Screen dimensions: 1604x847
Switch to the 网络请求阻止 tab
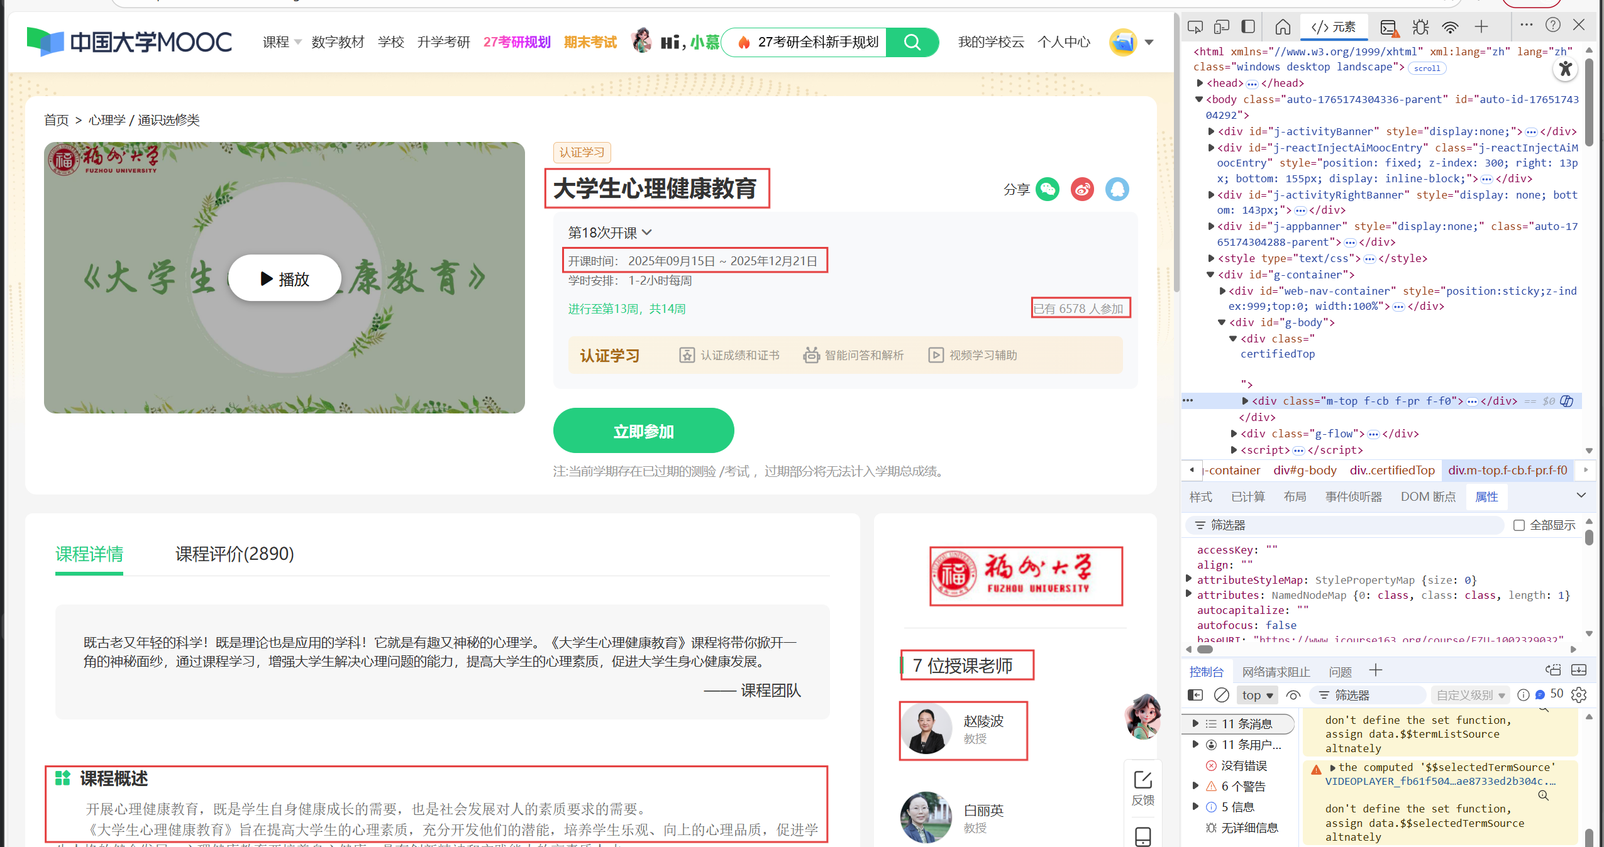pyautogui.click(x=1276, y=671)
